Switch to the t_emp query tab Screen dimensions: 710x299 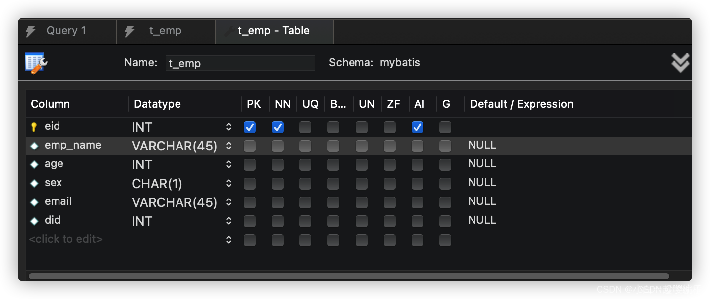coord(165,31)
